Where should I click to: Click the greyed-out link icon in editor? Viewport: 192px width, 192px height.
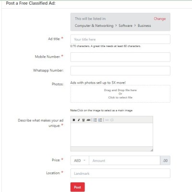(x=107, y=120)
